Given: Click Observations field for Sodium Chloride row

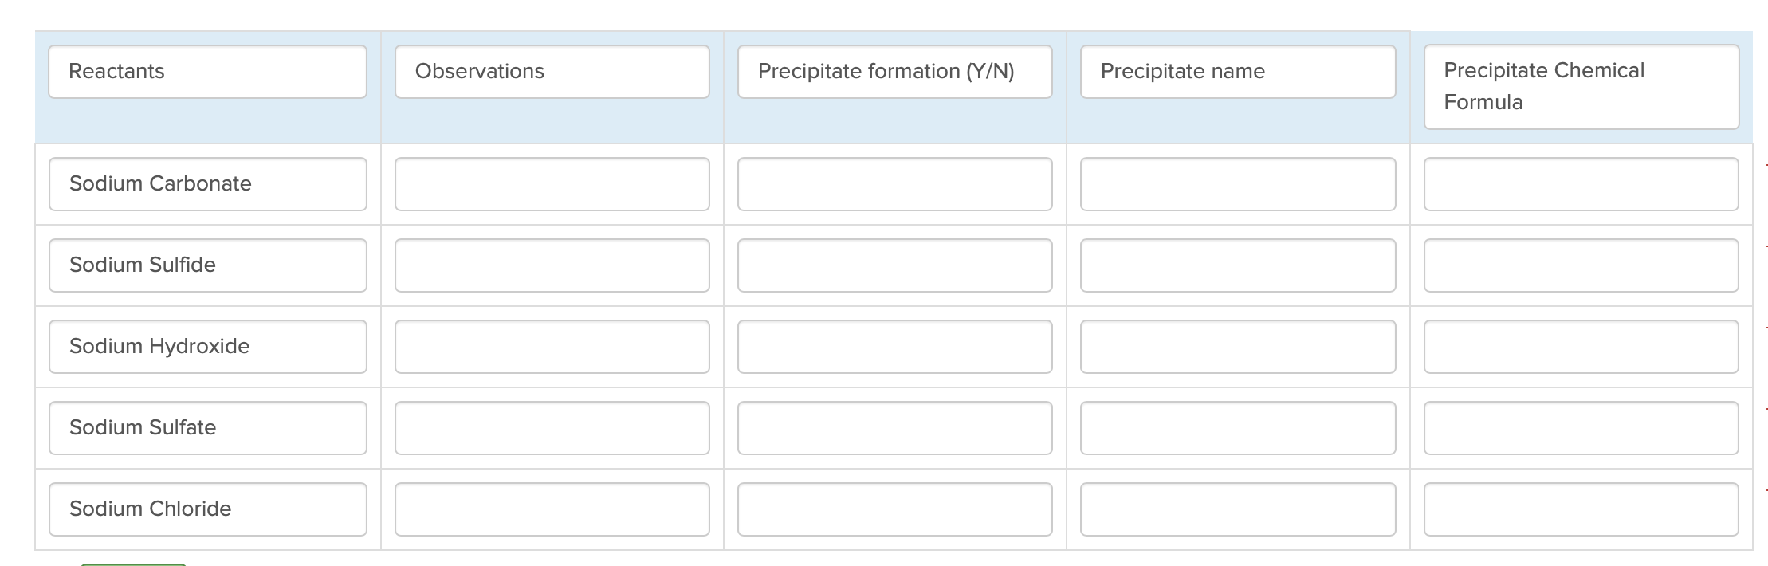Looking at the screenshot, I should point(552,509).
